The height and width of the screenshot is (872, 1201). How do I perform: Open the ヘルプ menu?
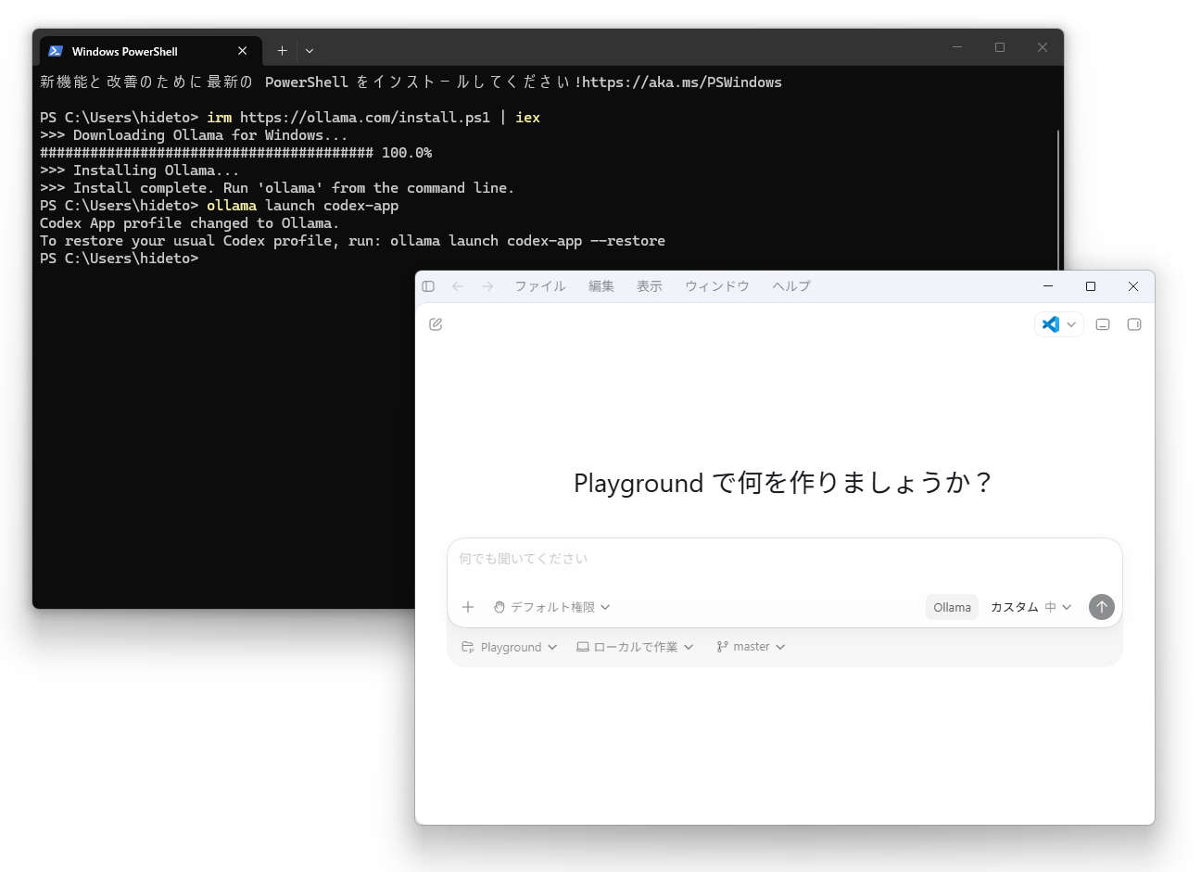point(791,286)
